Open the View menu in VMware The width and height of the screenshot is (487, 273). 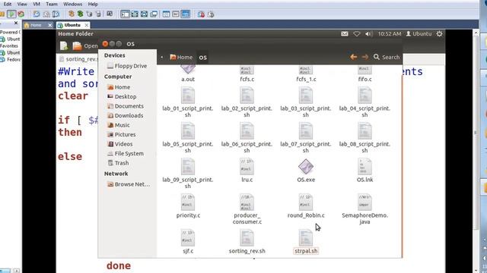point(22,4)
